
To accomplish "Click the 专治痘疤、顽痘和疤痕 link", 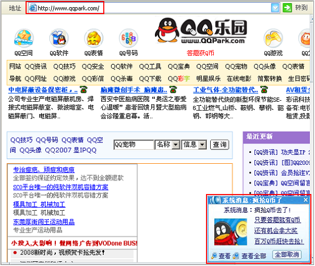I will [x=44, y=170].
